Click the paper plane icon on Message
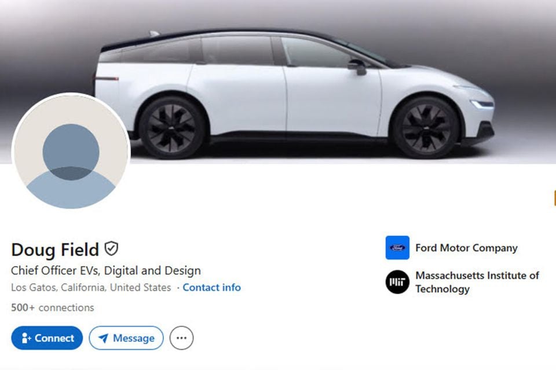The width and height of the screenshot is (556, 370). [x=103, y=338]
